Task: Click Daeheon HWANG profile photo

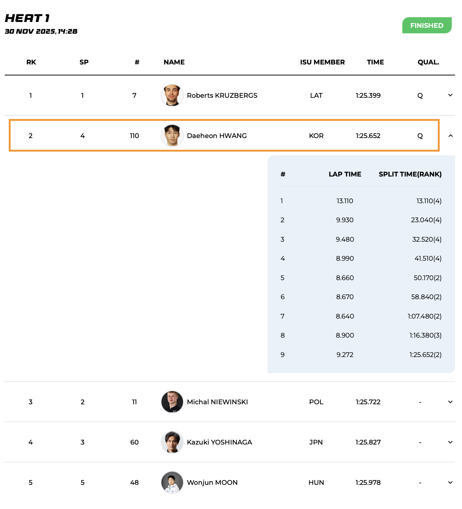Action: [x=172, y=135]
